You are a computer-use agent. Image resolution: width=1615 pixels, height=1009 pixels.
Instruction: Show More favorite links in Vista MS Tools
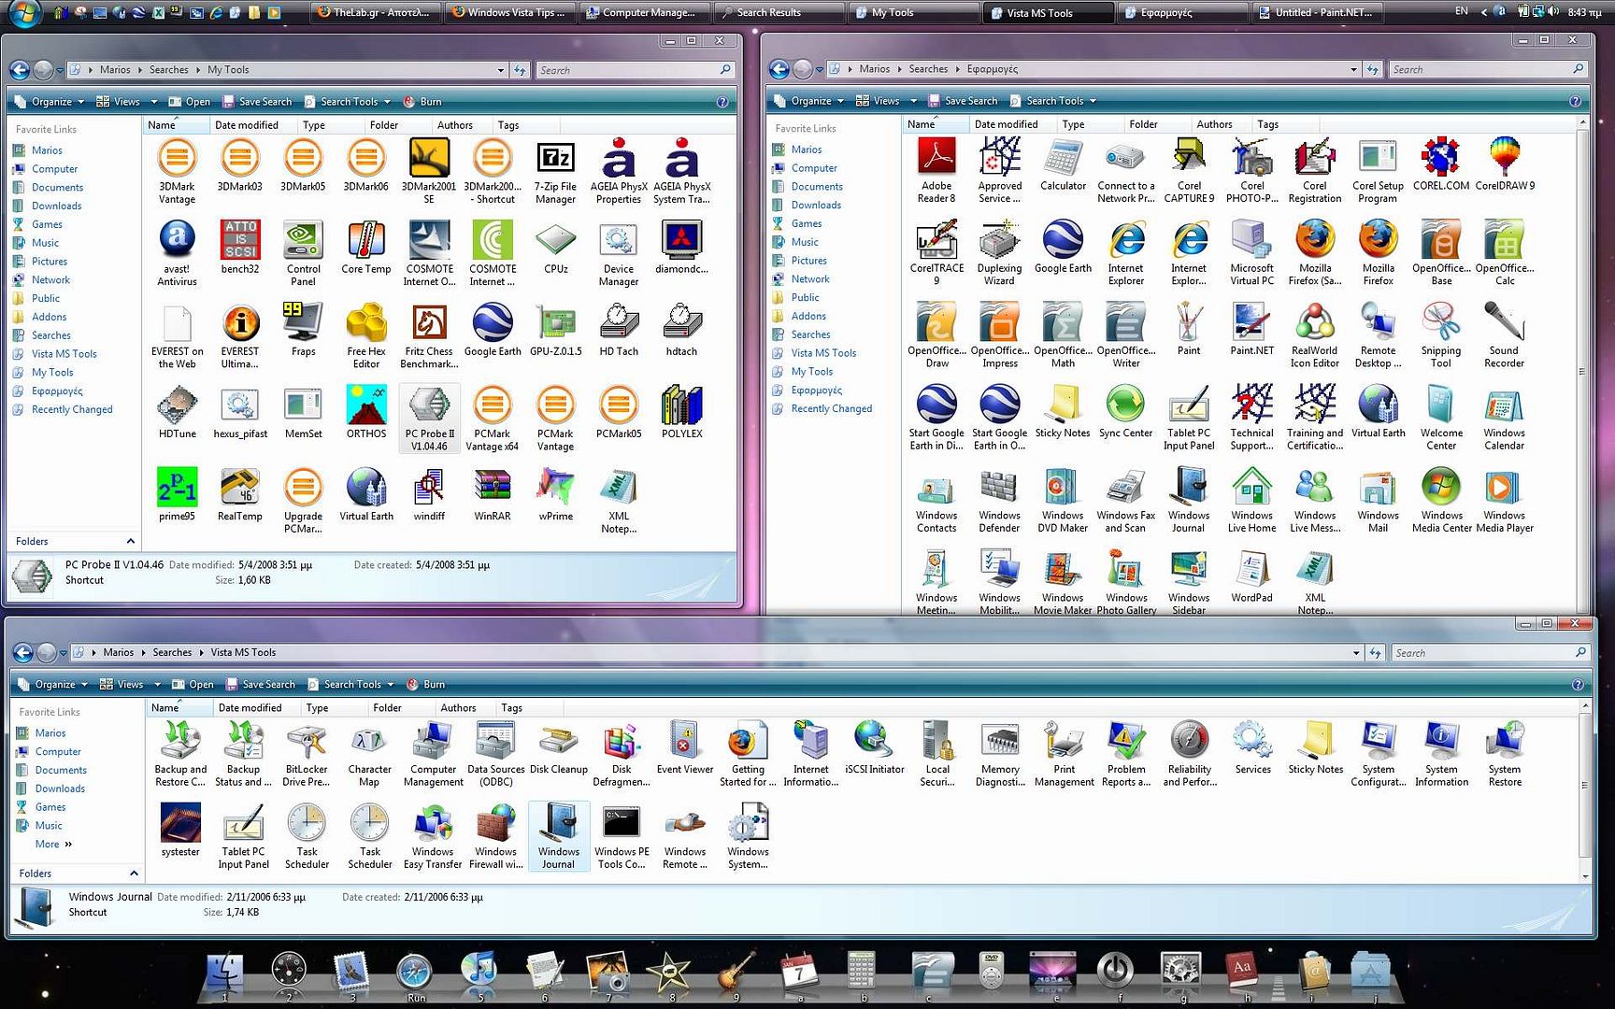[53, 844]
